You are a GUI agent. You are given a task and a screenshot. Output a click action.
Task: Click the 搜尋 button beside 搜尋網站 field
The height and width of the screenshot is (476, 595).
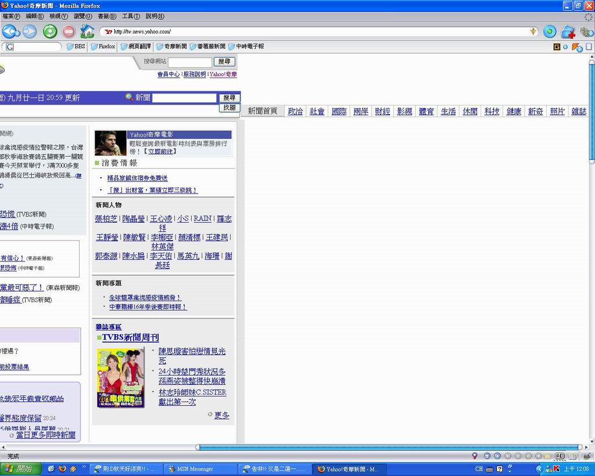(x=224, y=62)
